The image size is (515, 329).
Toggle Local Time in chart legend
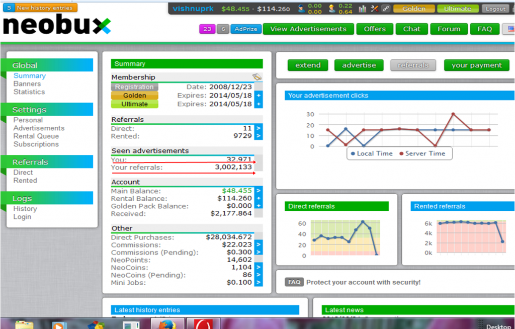[372, 153]
